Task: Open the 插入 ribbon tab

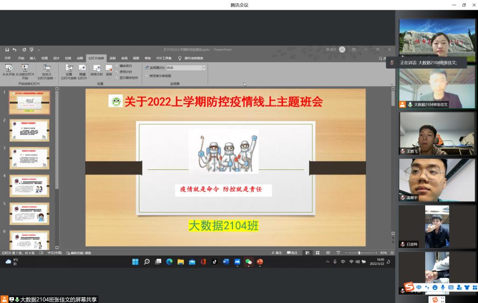Action: [x=33, y=58]
